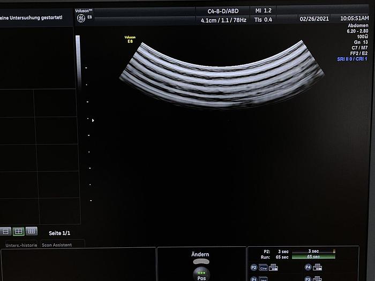Viewport: 375px width, 281px height.
Task: Click the GE logo icon
Action: (81, 18)
